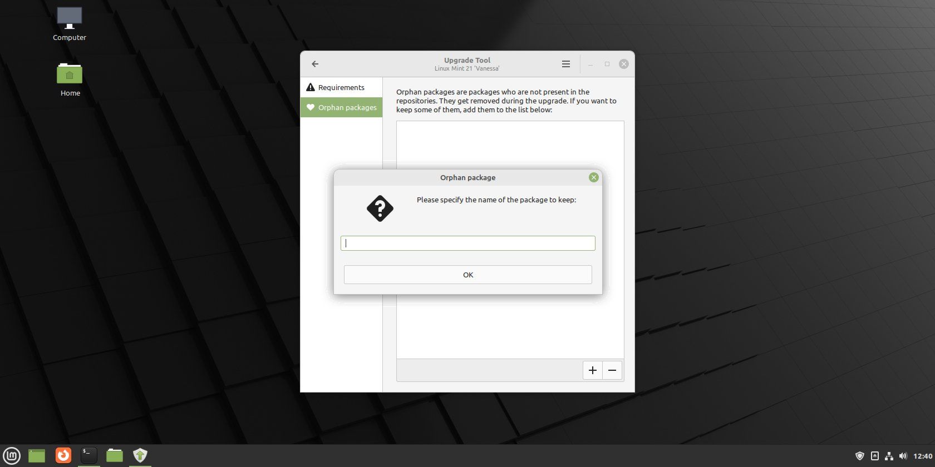Click the 'Orphan package' dialog title
Viewport: 935px width, 467px height.
click(x=467, y=177)
